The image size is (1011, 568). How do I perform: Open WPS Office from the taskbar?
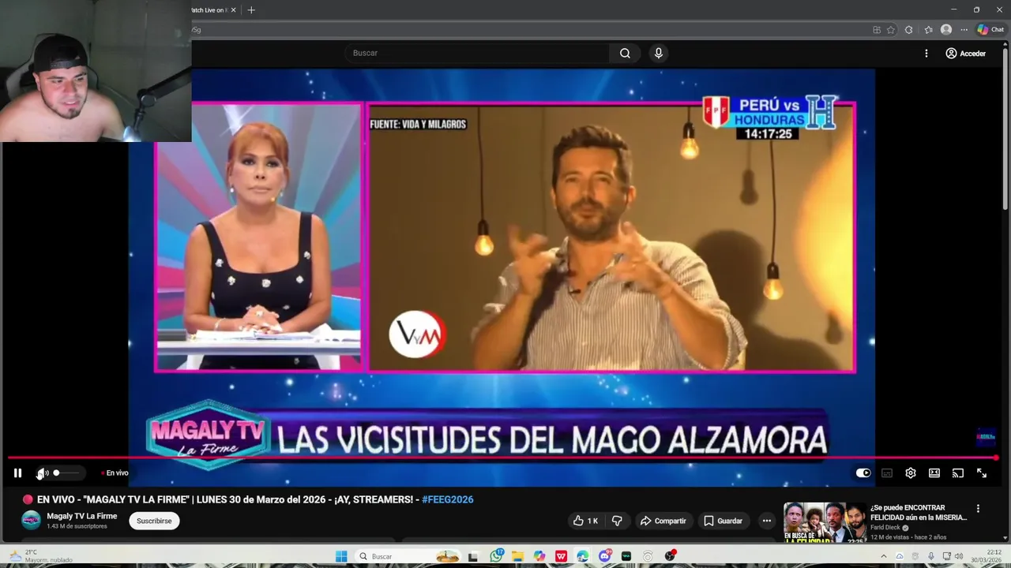[561, 556]
